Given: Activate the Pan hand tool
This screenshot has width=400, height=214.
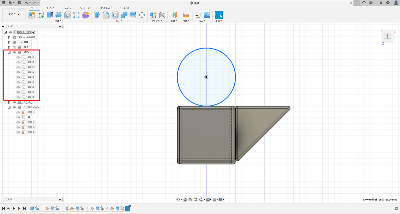Looking at the screenshot, I should pos(190,200).
